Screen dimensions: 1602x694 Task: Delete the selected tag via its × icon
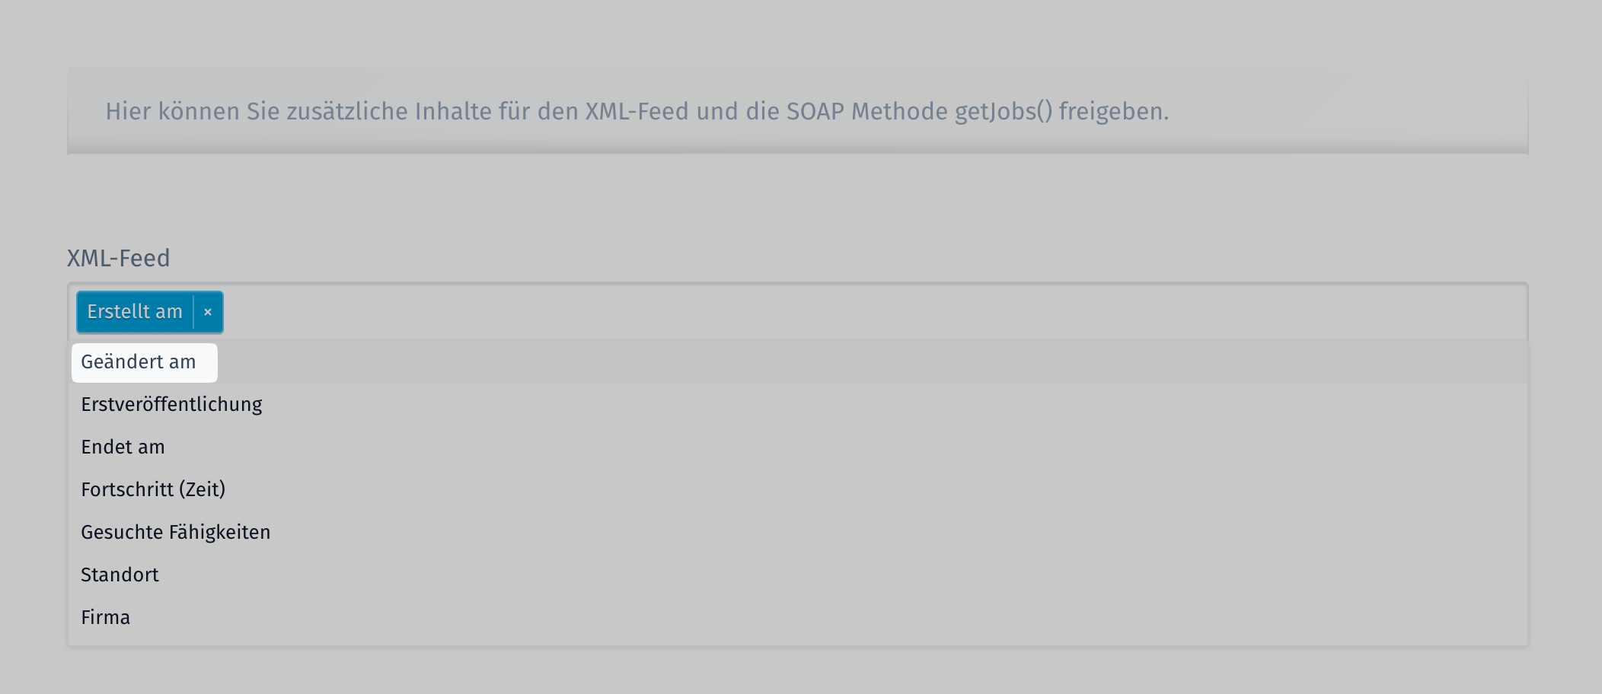208,312
